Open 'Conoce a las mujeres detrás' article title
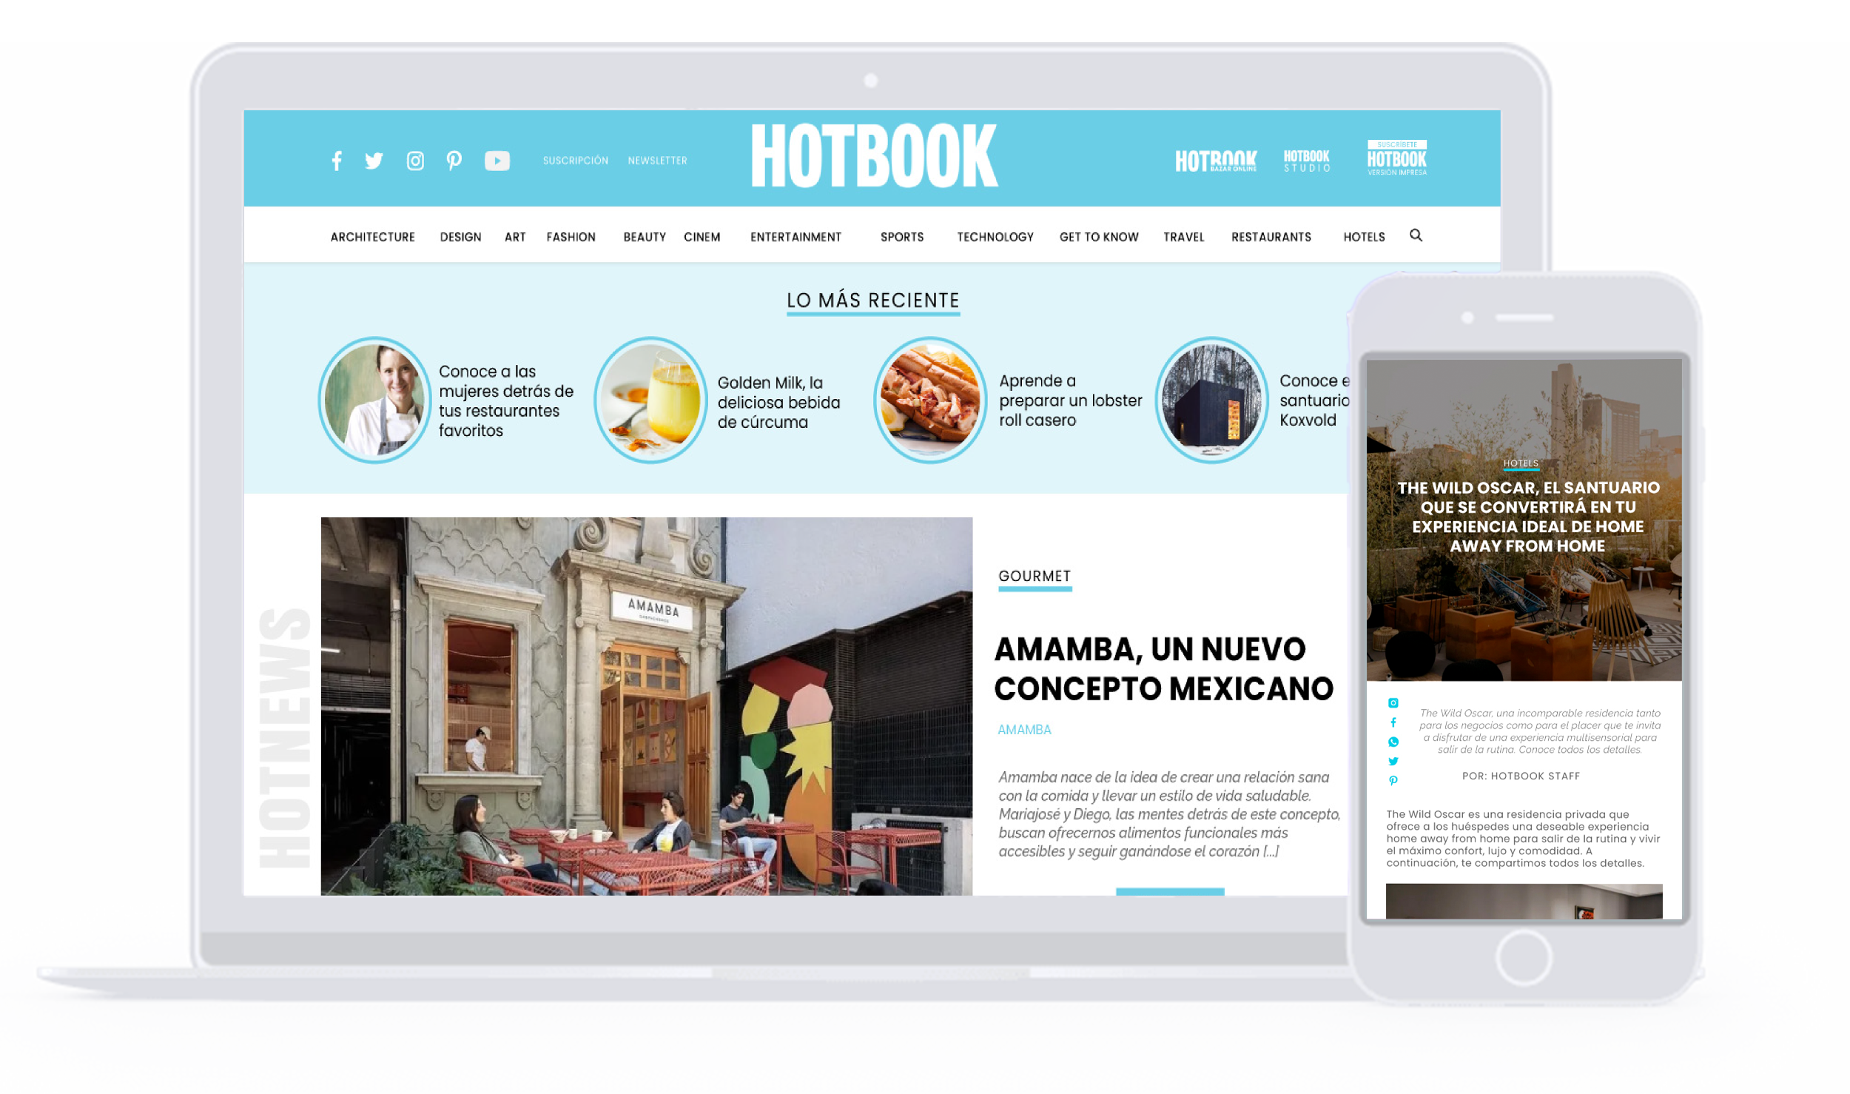The height and width of the screenshot is (1094, 1850). click(506, 401)
